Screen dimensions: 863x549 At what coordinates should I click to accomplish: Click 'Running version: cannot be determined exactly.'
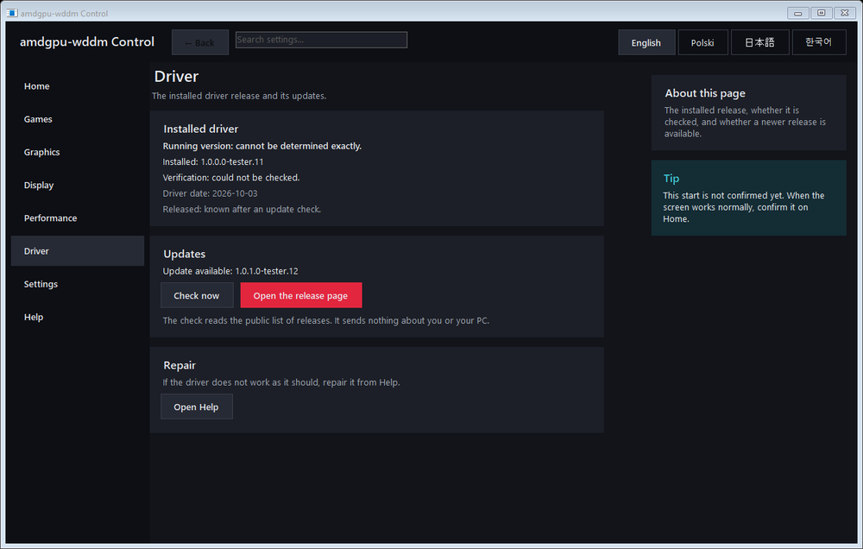point(262,146)
